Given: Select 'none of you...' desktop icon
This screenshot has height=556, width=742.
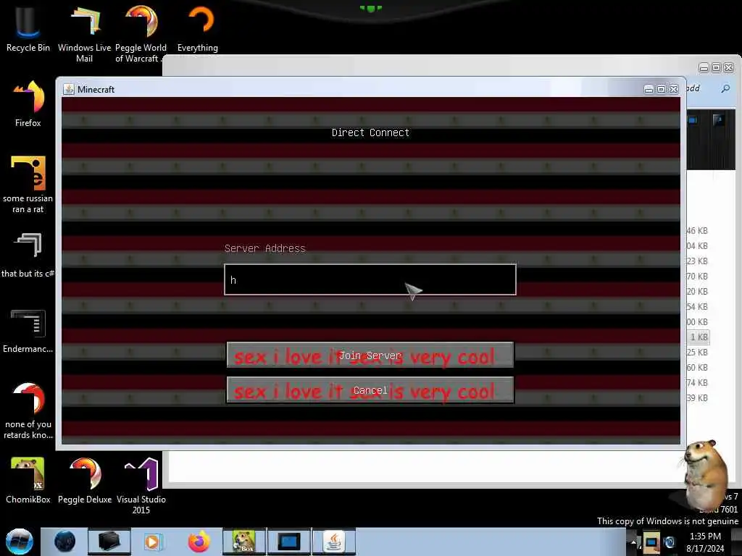Looking at the screenshot, I should point(28,410).
